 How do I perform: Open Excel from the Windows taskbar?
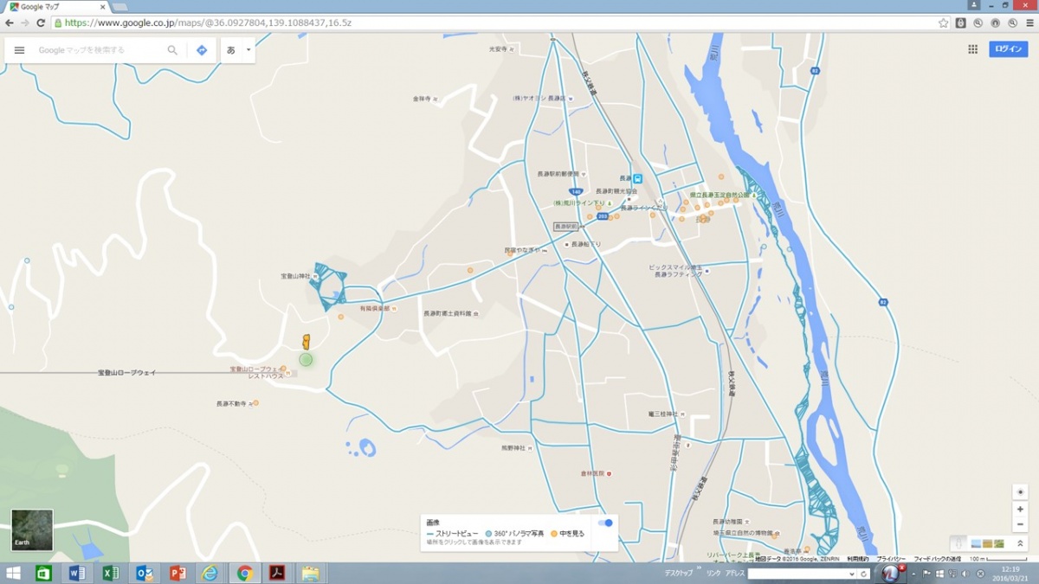pos(111,574)
